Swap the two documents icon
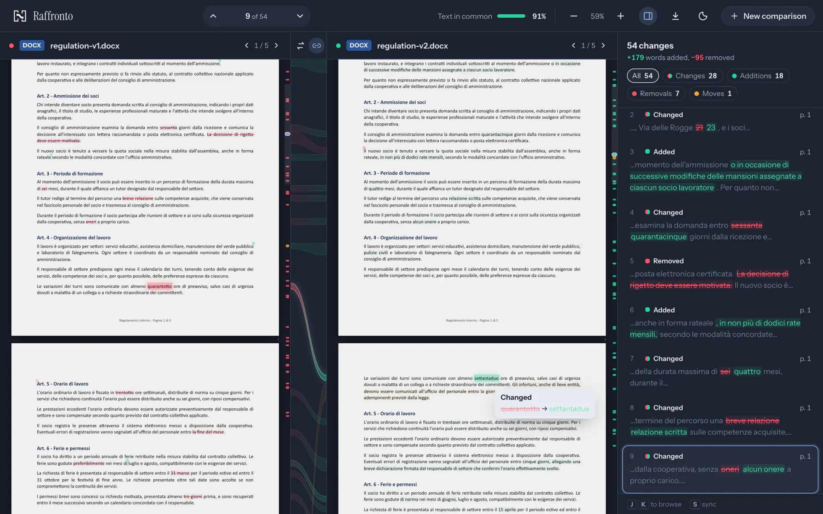 (300, 45)
